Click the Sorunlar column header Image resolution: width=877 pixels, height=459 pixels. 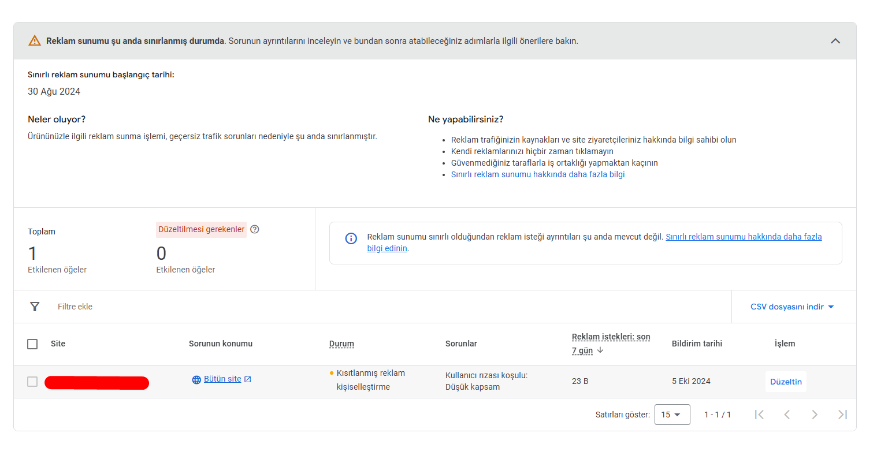pyautogui.click(x=461, y=344)
